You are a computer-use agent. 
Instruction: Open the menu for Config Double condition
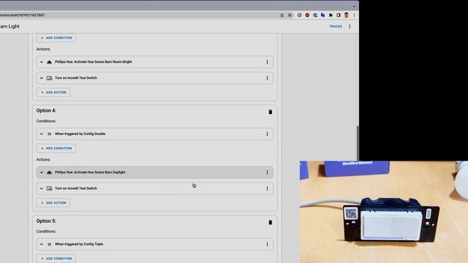click(267, 134)
